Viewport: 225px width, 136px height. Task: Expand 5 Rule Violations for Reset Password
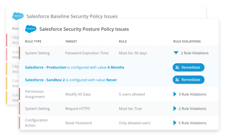click(175, 123)
